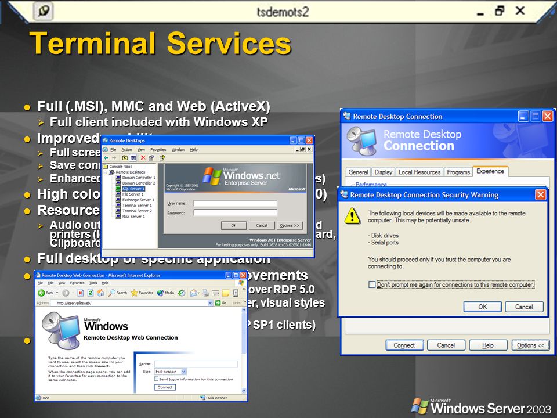
Task: Switch to the General tab
Action: coord(358,172)
